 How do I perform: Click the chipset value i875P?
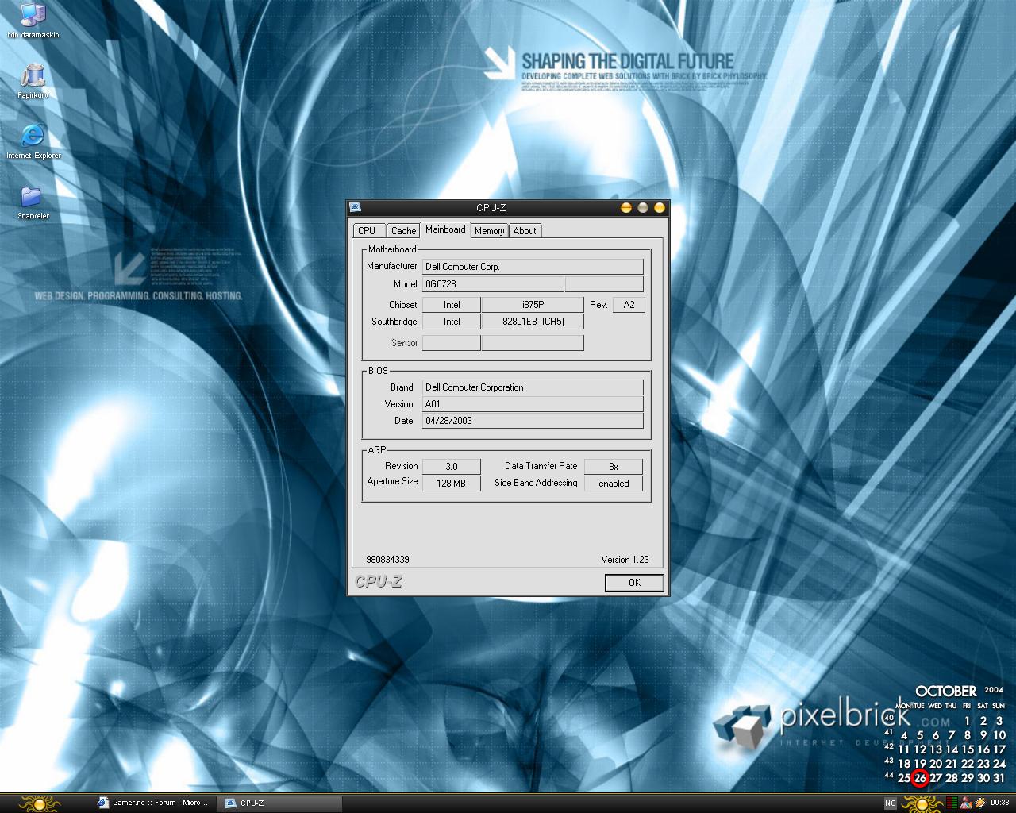(533, 305)
